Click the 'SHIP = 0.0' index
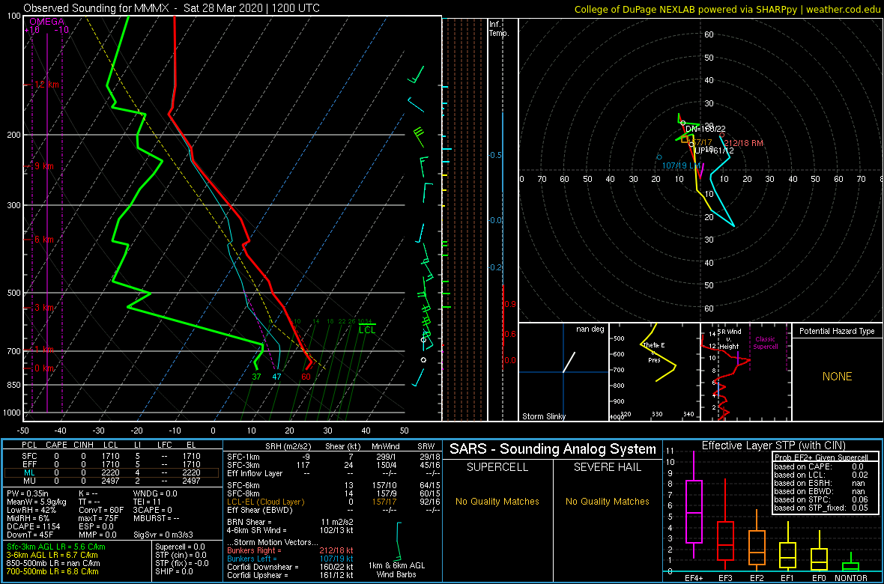Image resolution: width=884 pixels, height=584 pixels. [174, 571]
